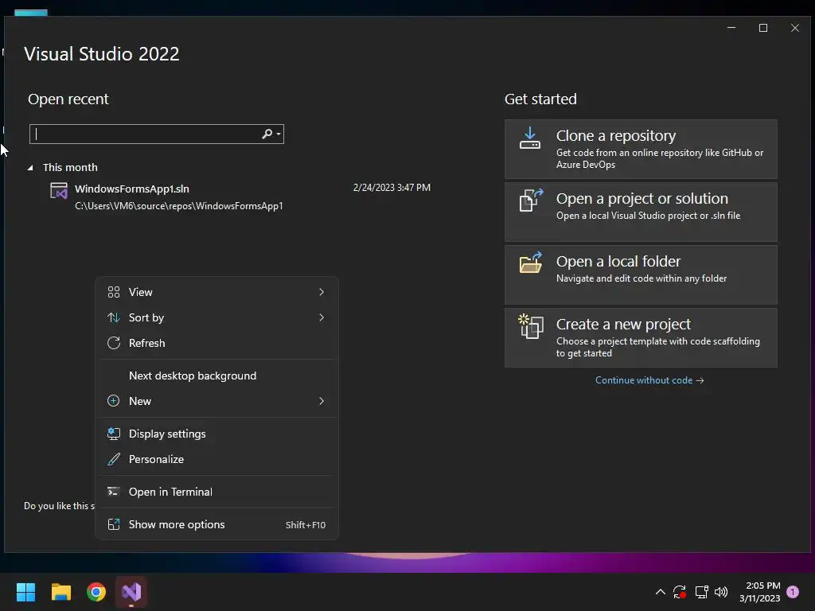The height and width of the screenshot is (611, 815).
Task: Click the 2/24/2023 3:47 PM timestamp
Action: pyautogui.click(x=392, y=188)
